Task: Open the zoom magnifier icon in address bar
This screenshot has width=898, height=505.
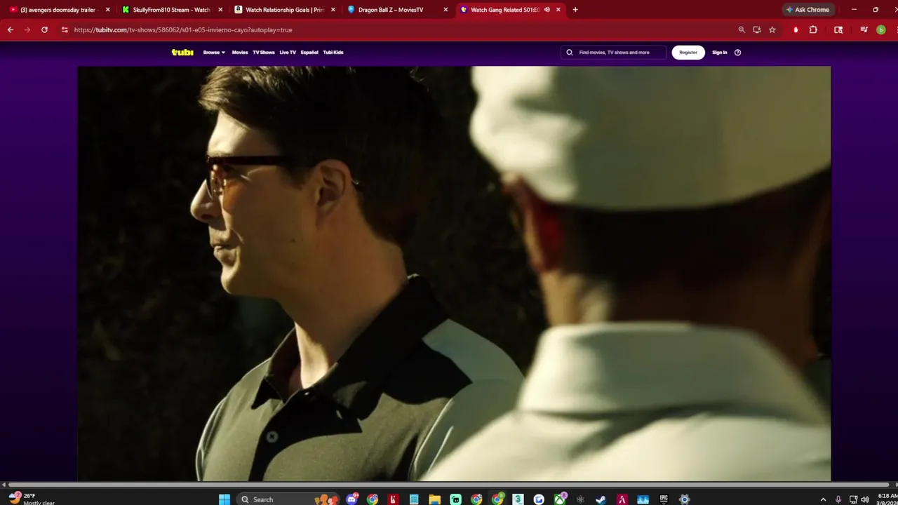Action: tap(742, 30)
